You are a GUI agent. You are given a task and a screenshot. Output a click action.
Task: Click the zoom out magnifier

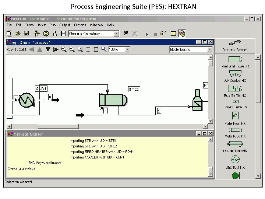(72, 49)
